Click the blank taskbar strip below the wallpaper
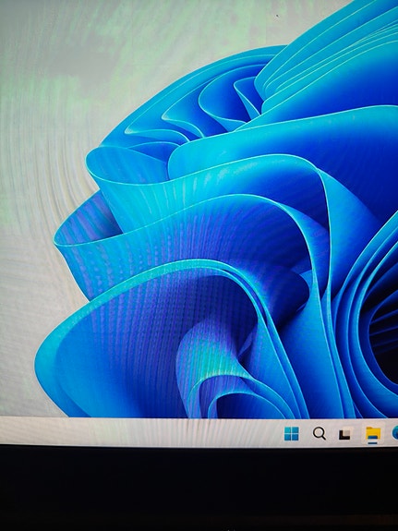Screen dimensions: 398x531 click(x=139, y=432)
